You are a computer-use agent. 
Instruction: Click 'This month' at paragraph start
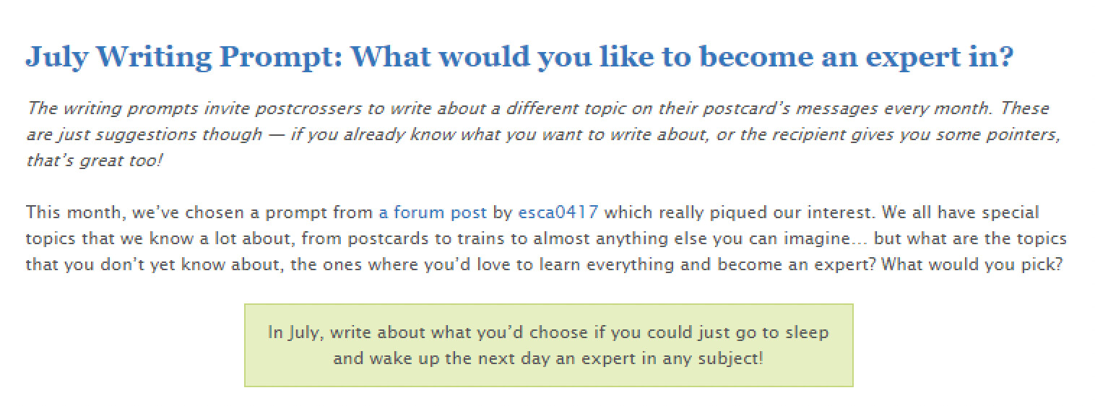pos(76,212)
